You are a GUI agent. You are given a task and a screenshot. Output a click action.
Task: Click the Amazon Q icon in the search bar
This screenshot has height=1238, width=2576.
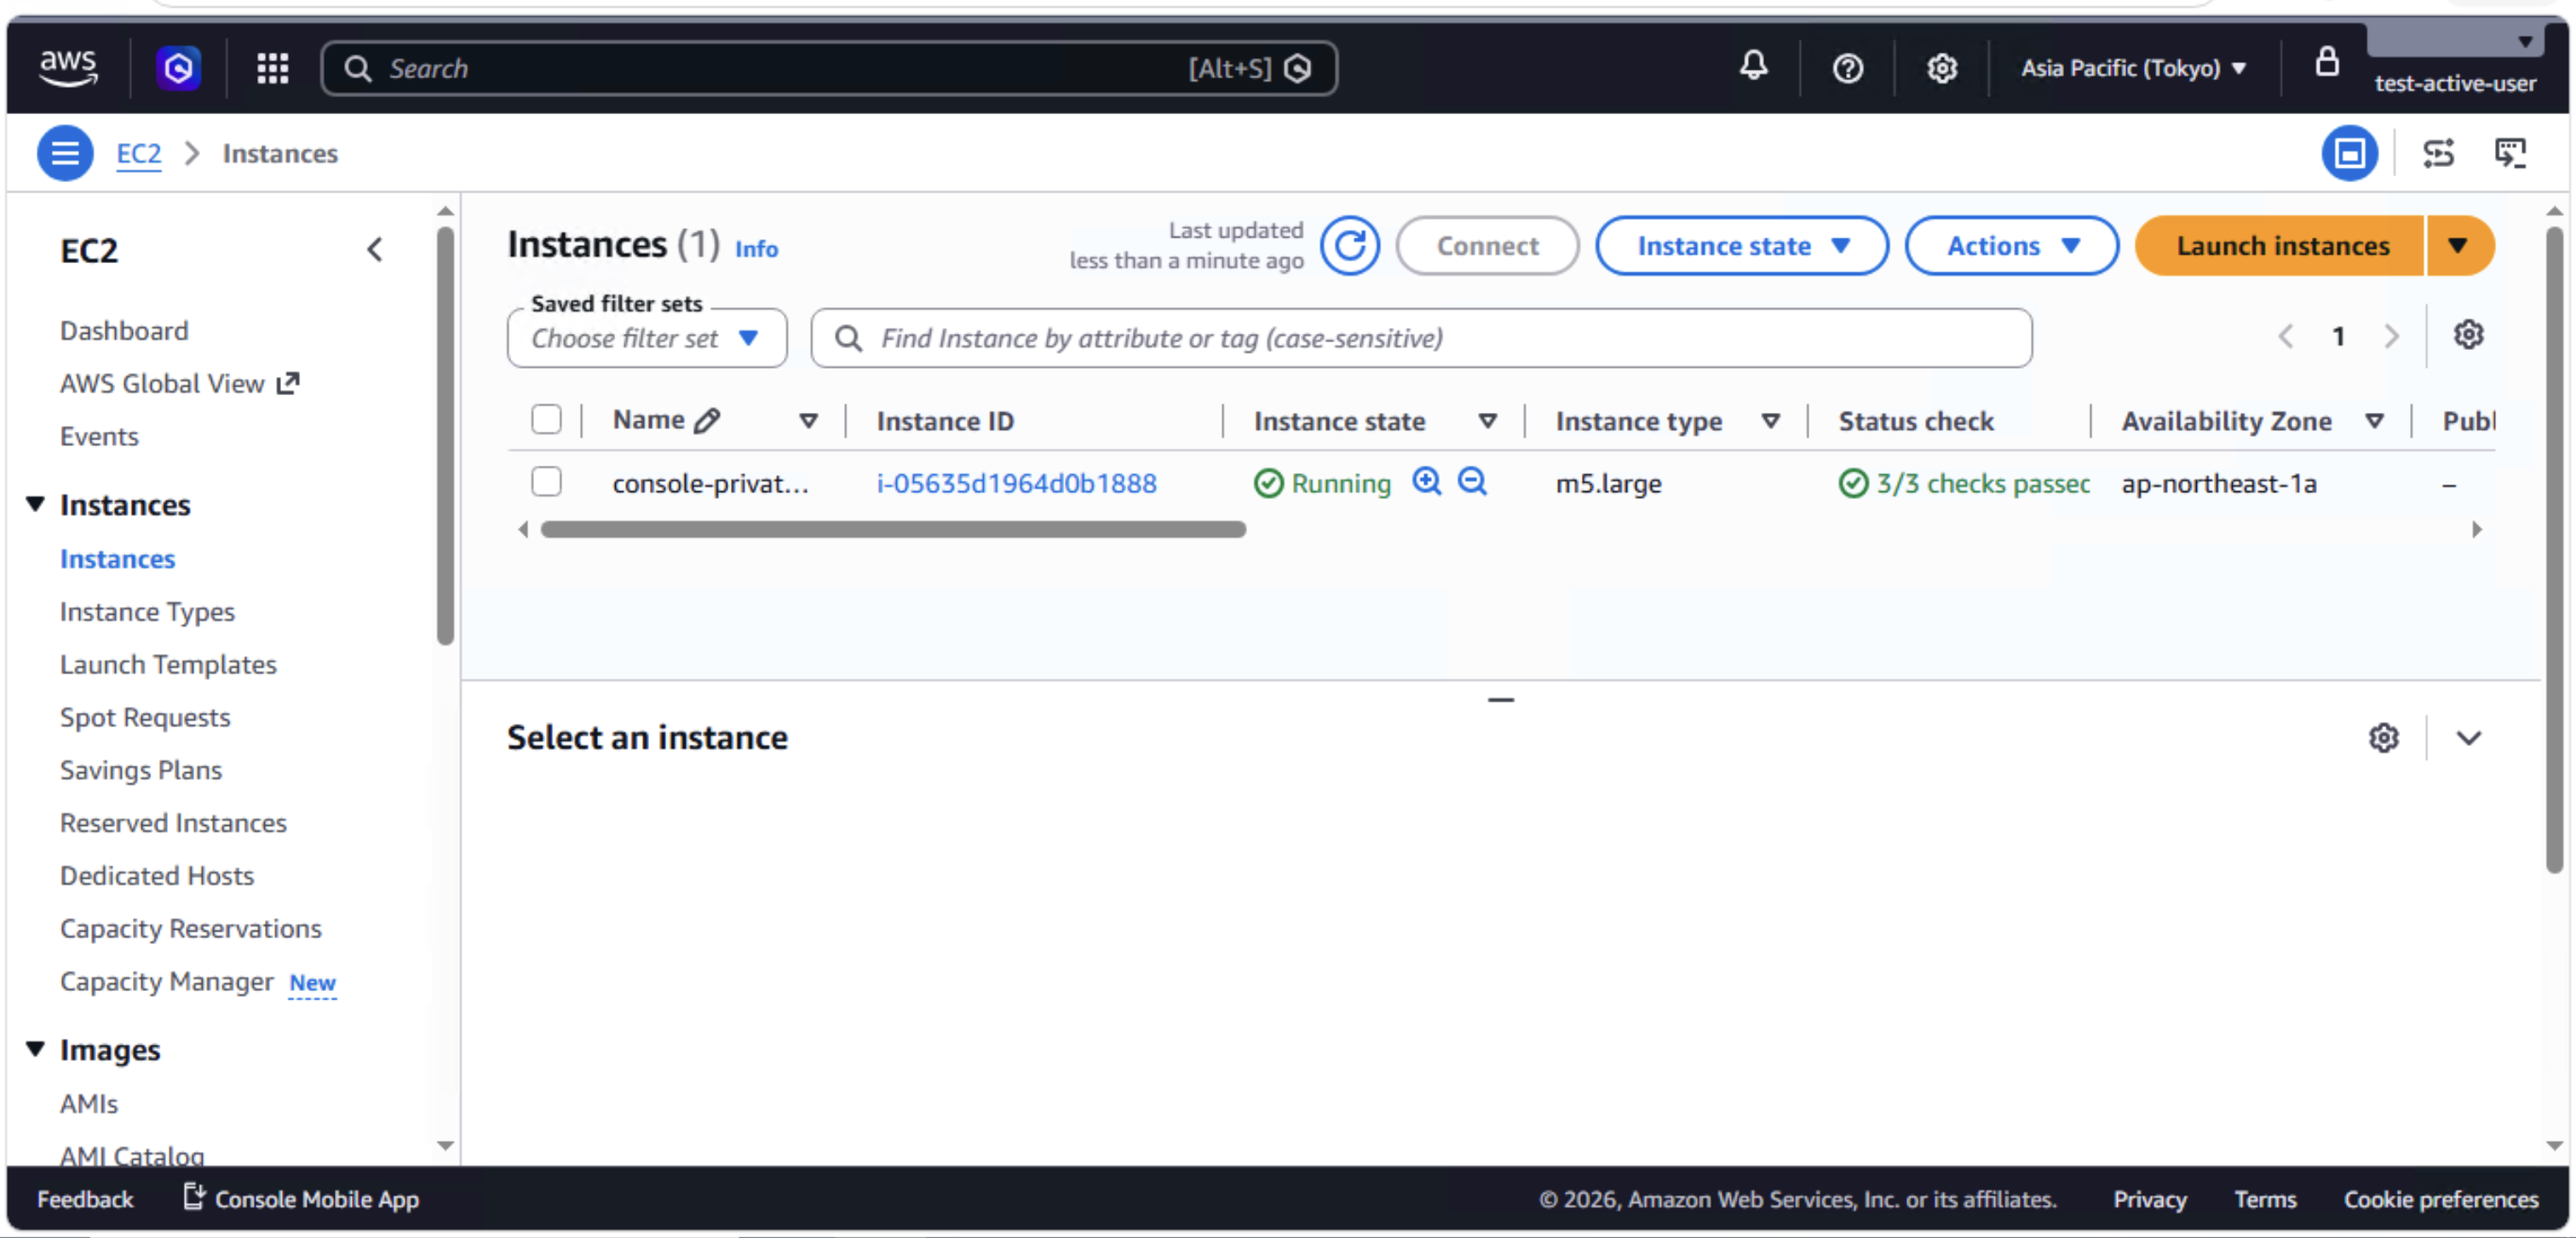1297,68
